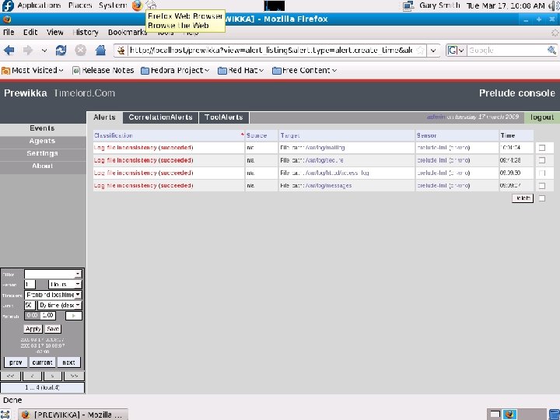Image resolution: width=560 pixels, height=420 pixels.
Task: Open the Frontend localtime timezone dropdown
Action: pos(53,295)
